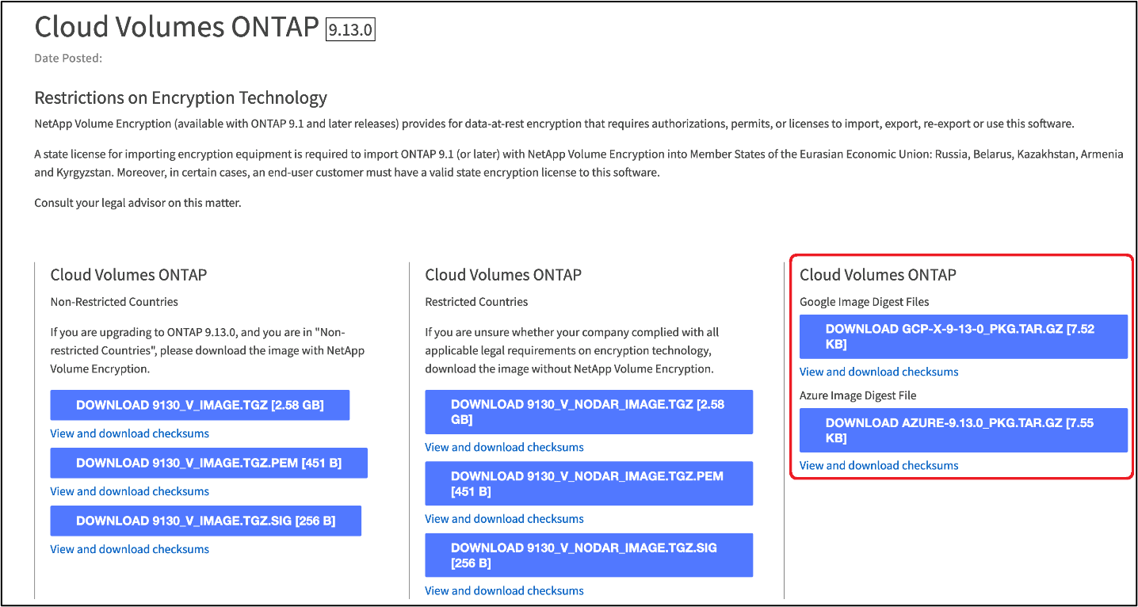Download the 9130_V_IMAGE.TGZ.SIG signature file
Screen dimensions: 1138x607
coord(205,521)
